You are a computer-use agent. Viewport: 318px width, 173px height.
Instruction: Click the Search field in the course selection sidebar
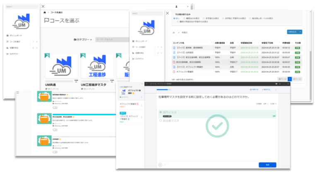pos(22,7)
